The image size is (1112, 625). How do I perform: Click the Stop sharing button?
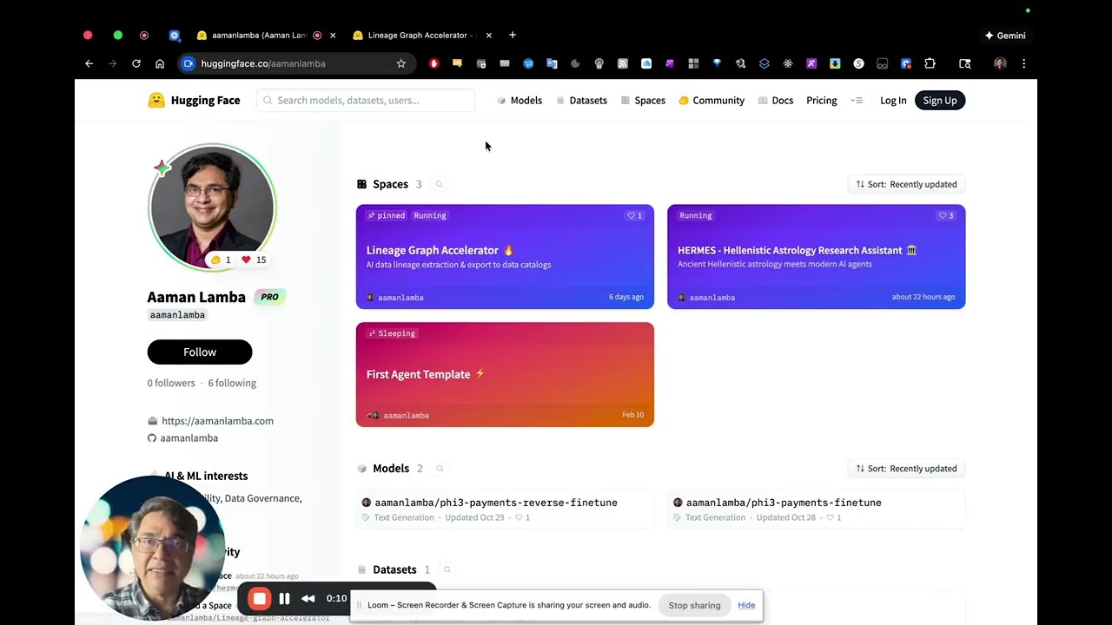click(x=694, y=605)
